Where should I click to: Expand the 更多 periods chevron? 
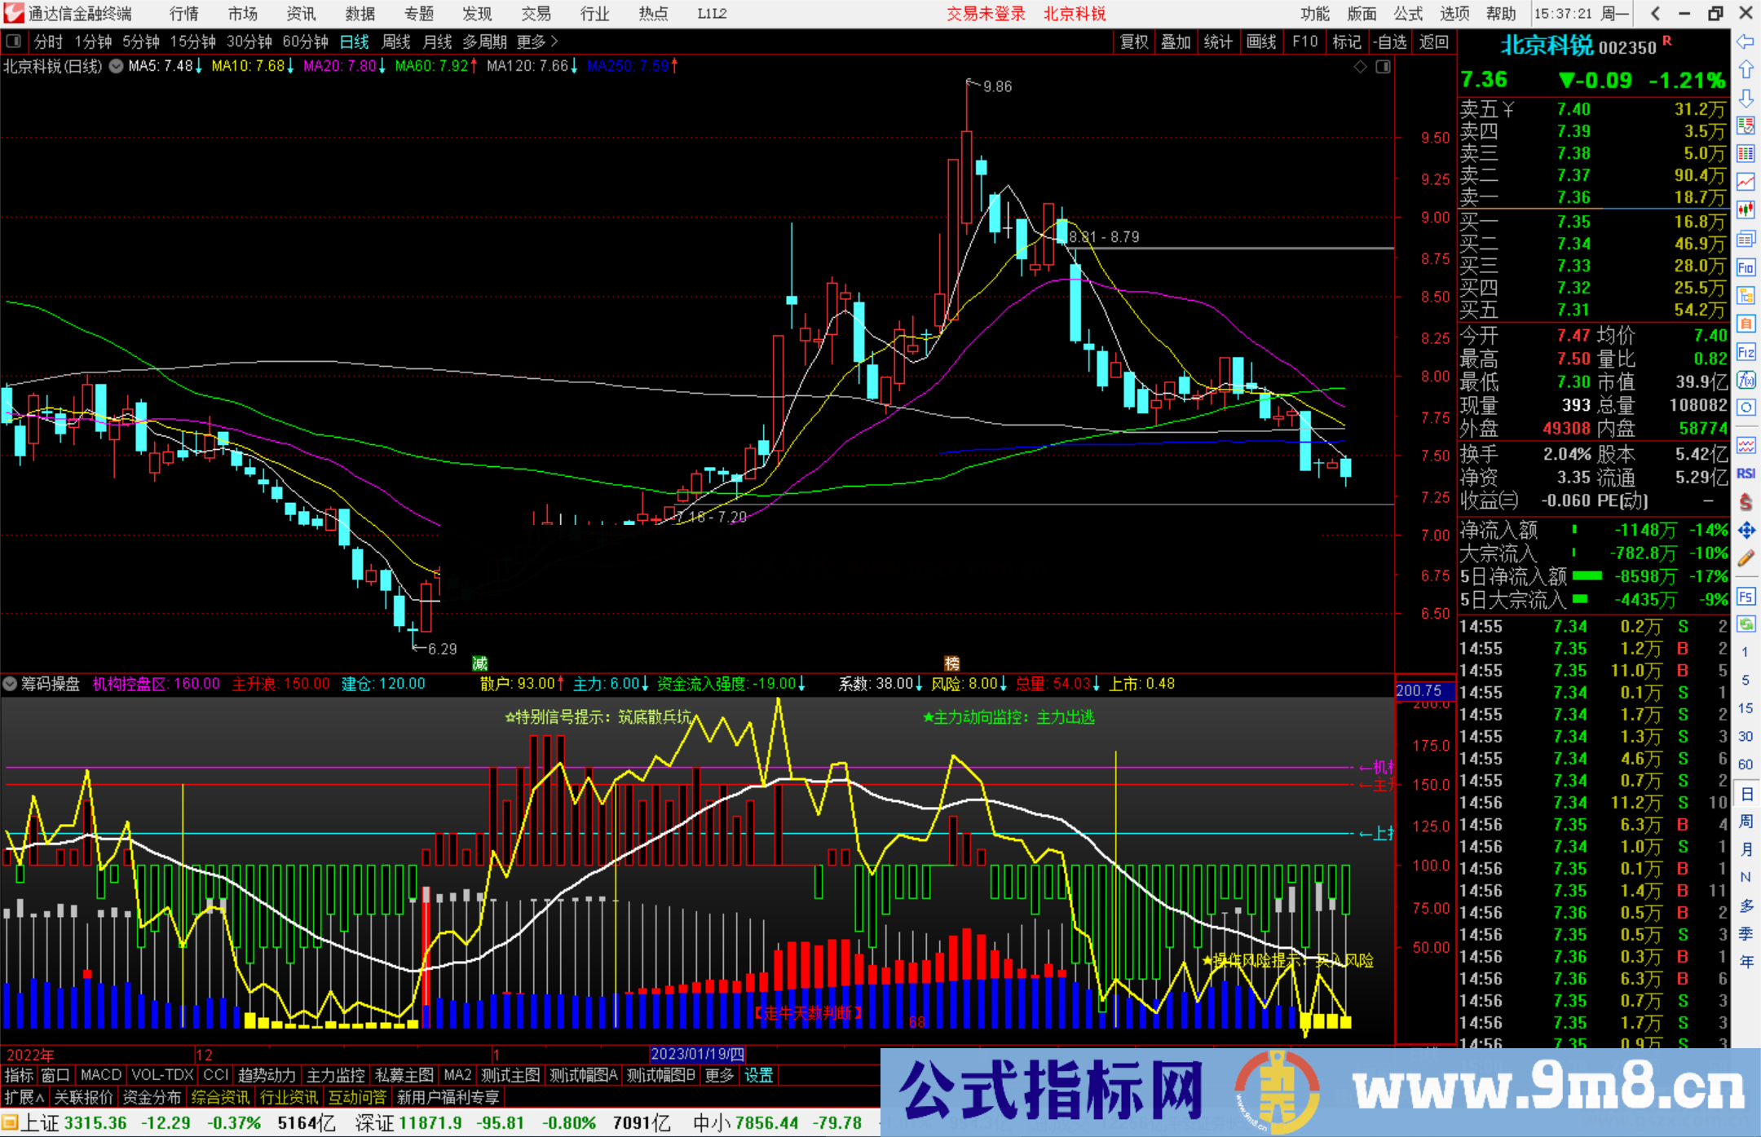[554, 42]
